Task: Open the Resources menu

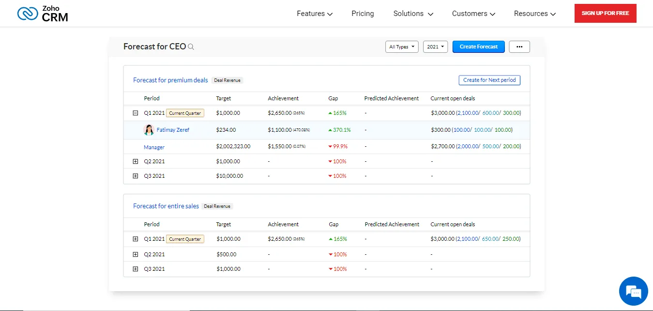Action: [535, 14]
